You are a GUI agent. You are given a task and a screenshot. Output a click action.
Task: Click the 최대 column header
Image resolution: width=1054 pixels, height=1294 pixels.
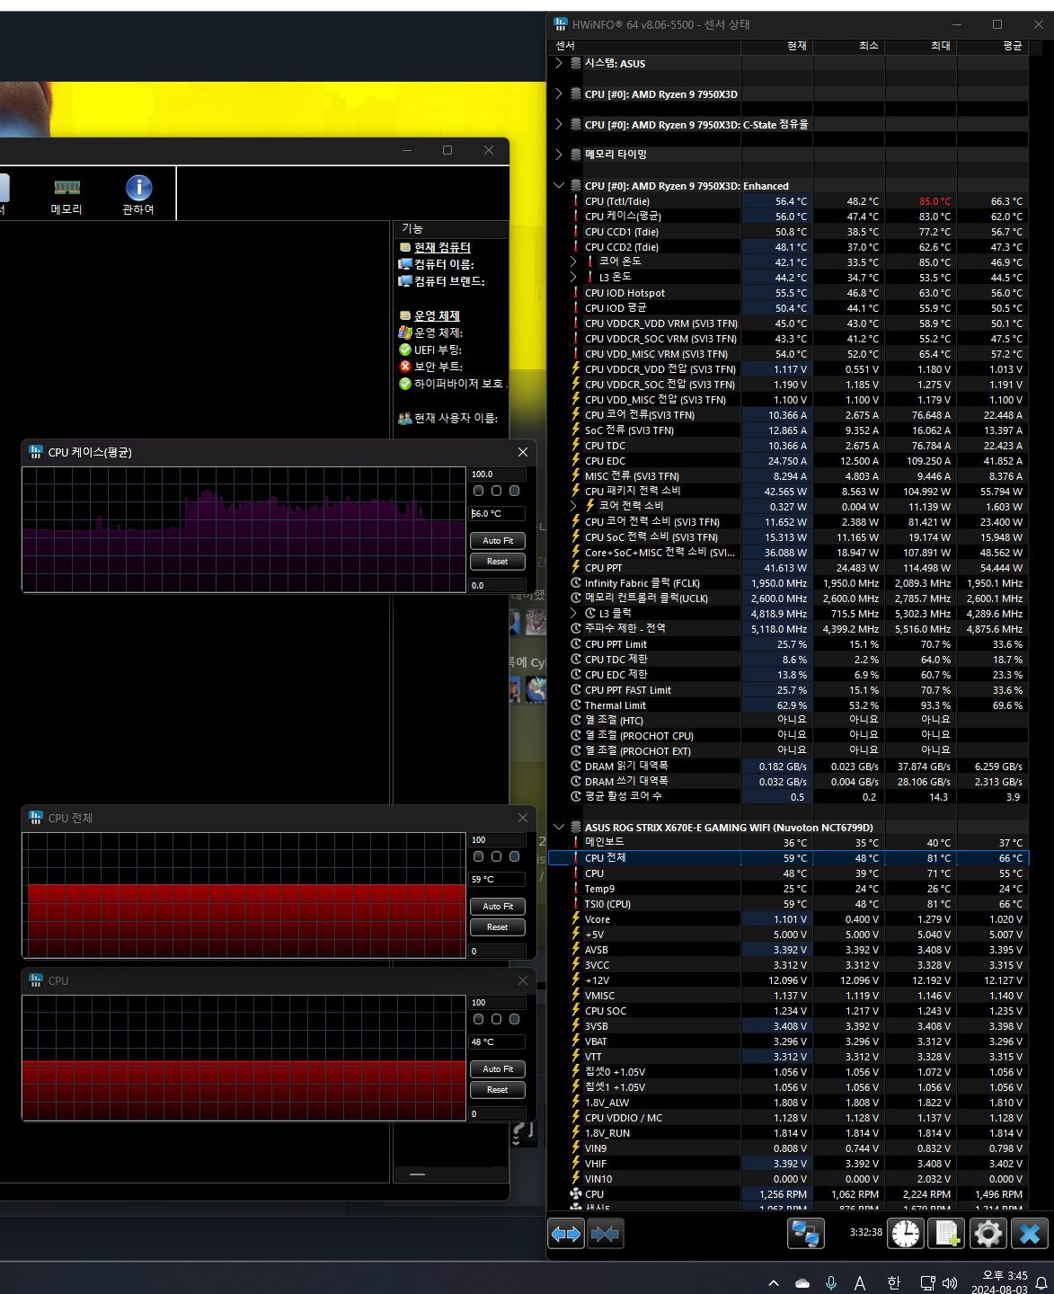(921, 46)
